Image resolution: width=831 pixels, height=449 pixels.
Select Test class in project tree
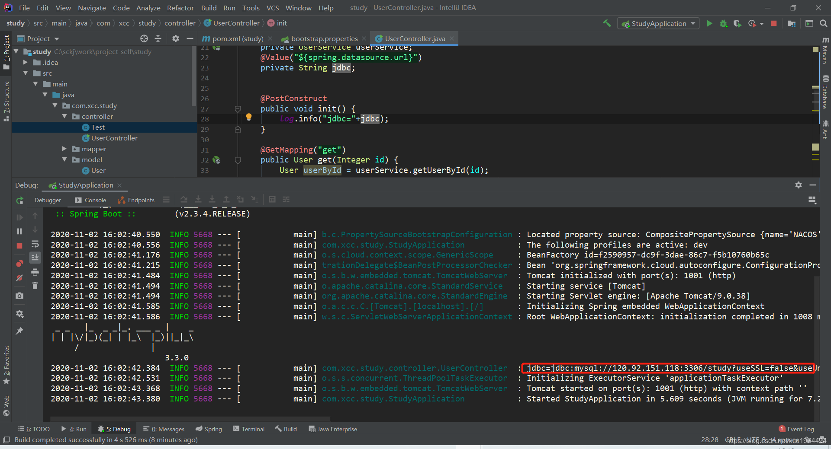98,127
